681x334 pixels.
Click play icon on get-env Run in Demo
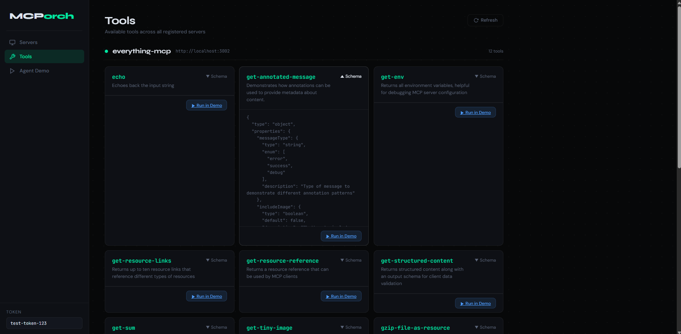[462, 113]
